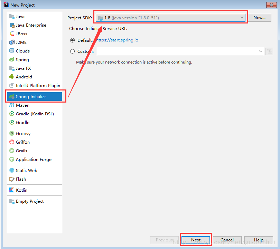Image resolution: width=280 pixels, height=249 pixels.
Task: Click the Previous button
Action: pos(164,240)
